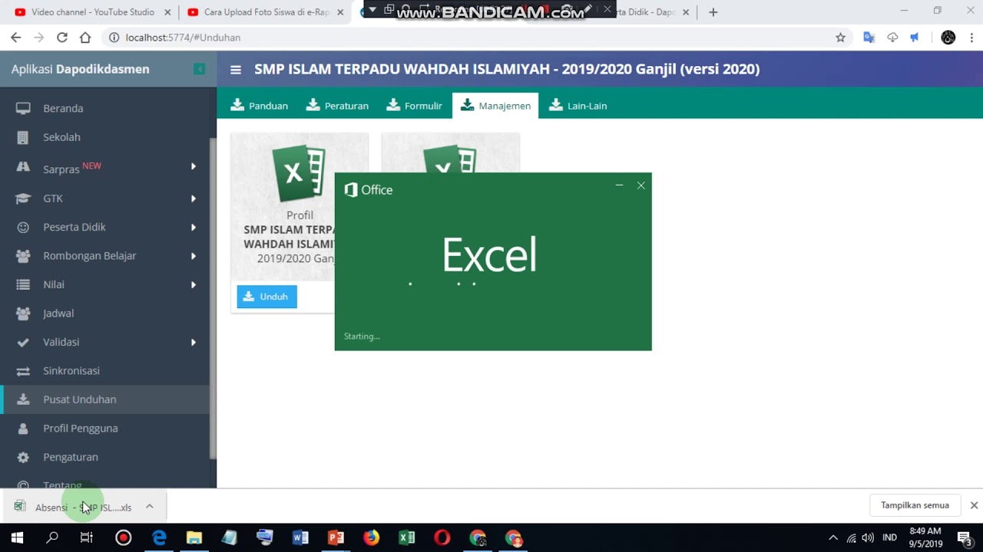Toggle the hamburger menu beside the school name
Viewport: 983px width, 552px height.
click(x=236, y=70)
